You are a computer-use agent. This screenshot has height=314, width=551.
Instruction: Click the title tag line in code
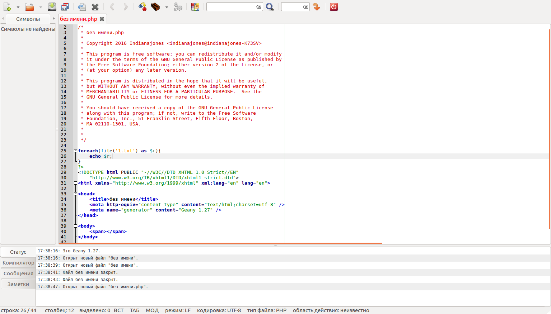click(x=124, y=199)
